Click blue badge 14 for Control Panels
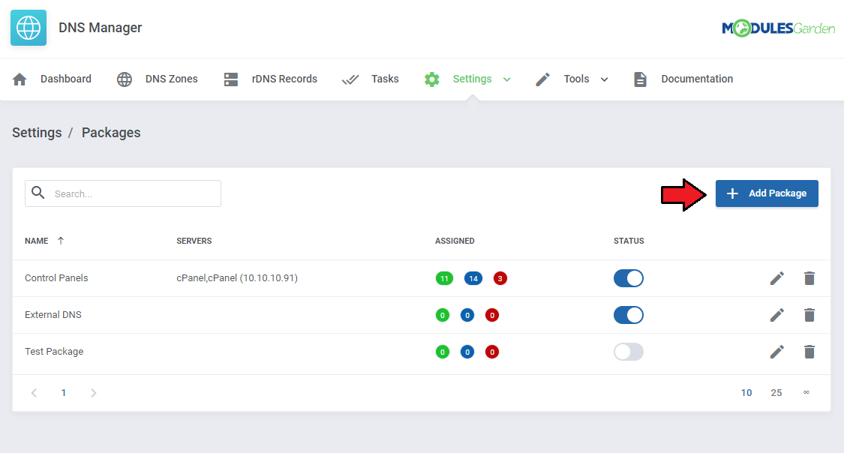 point(473,278)
